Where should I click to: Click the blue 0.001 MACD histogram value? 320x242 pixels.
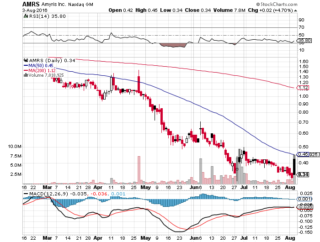118,194
